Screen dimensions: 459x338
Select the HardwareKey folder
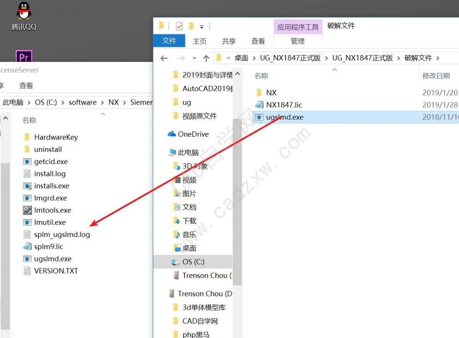pyautogui.click(x=50, y=137)
